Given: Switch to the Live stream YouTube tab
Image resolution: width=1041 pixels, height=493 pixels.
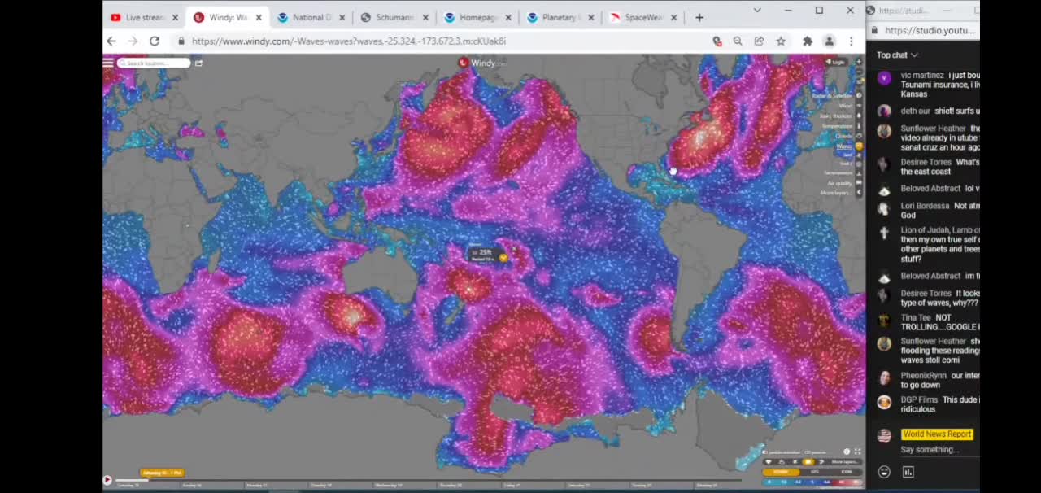Looking at the screenshot, I should pyautogui.click(x=144, y=17).
